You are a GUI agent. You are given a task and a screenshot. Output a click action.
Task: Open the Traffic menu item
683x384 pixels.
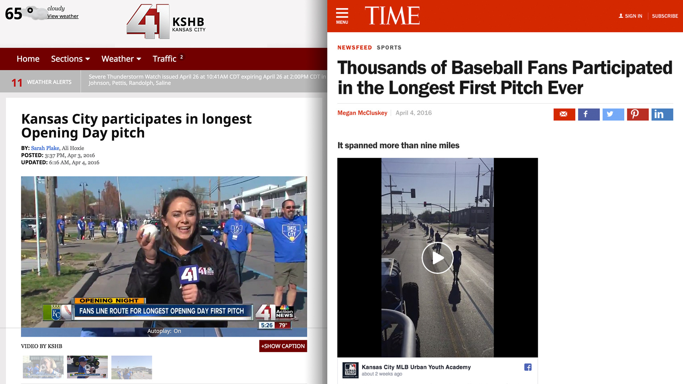click(x=164, y=59)
